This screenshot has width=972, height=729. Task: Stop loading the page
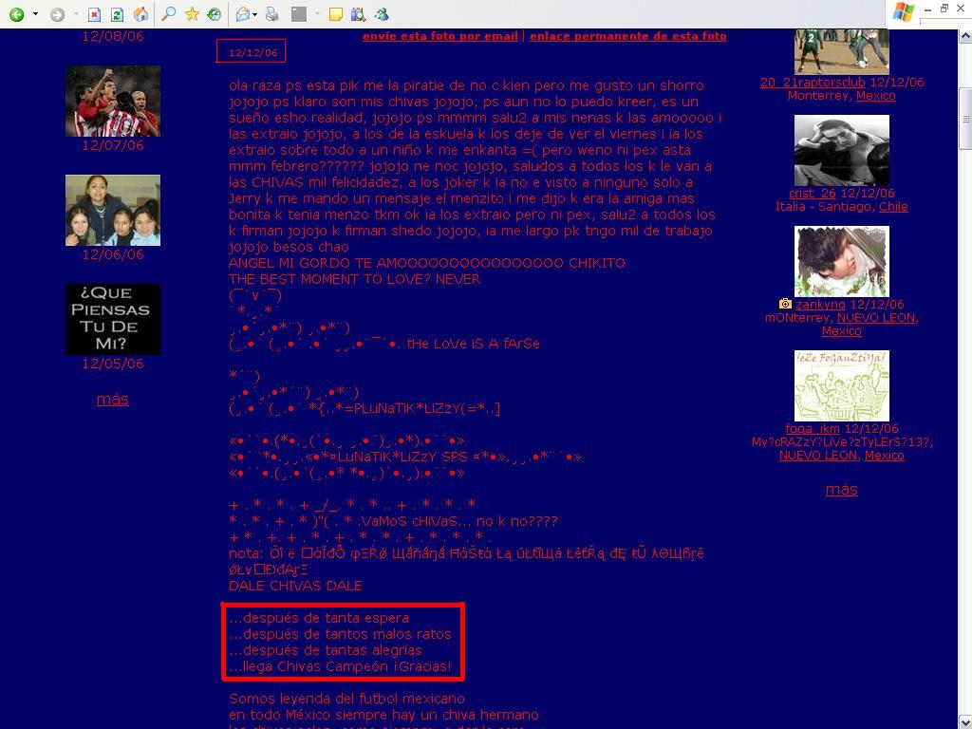coord(94,14)
